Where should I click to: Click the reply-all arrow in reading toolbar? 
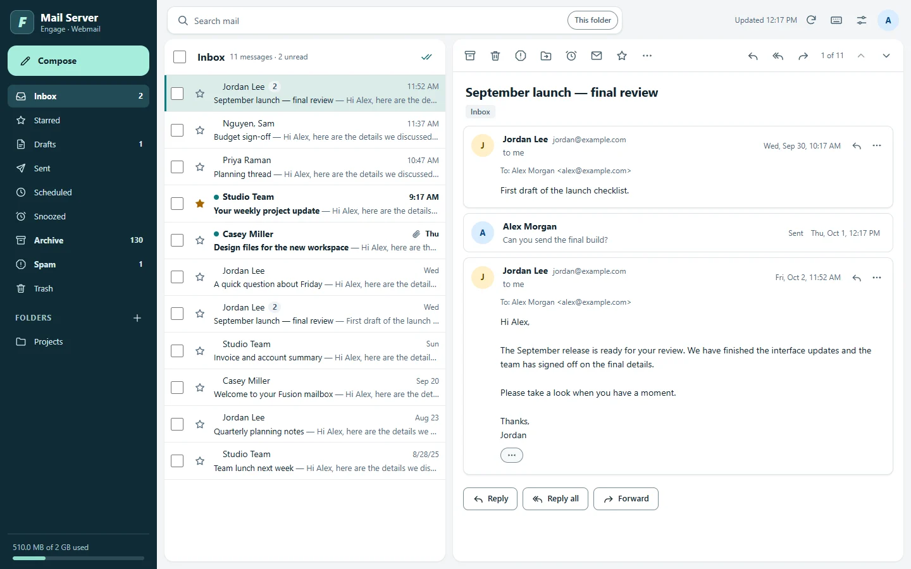778,56
